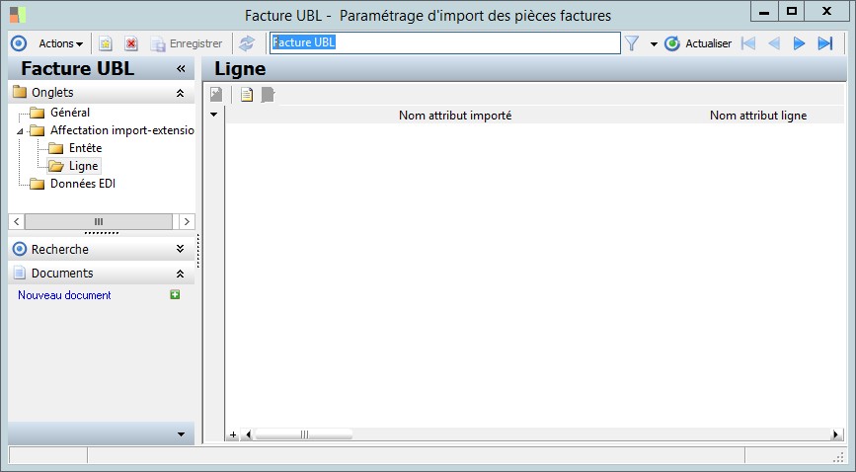Go to the next record arrow
This screenshot has height=472, width=856.
[799, 43]
